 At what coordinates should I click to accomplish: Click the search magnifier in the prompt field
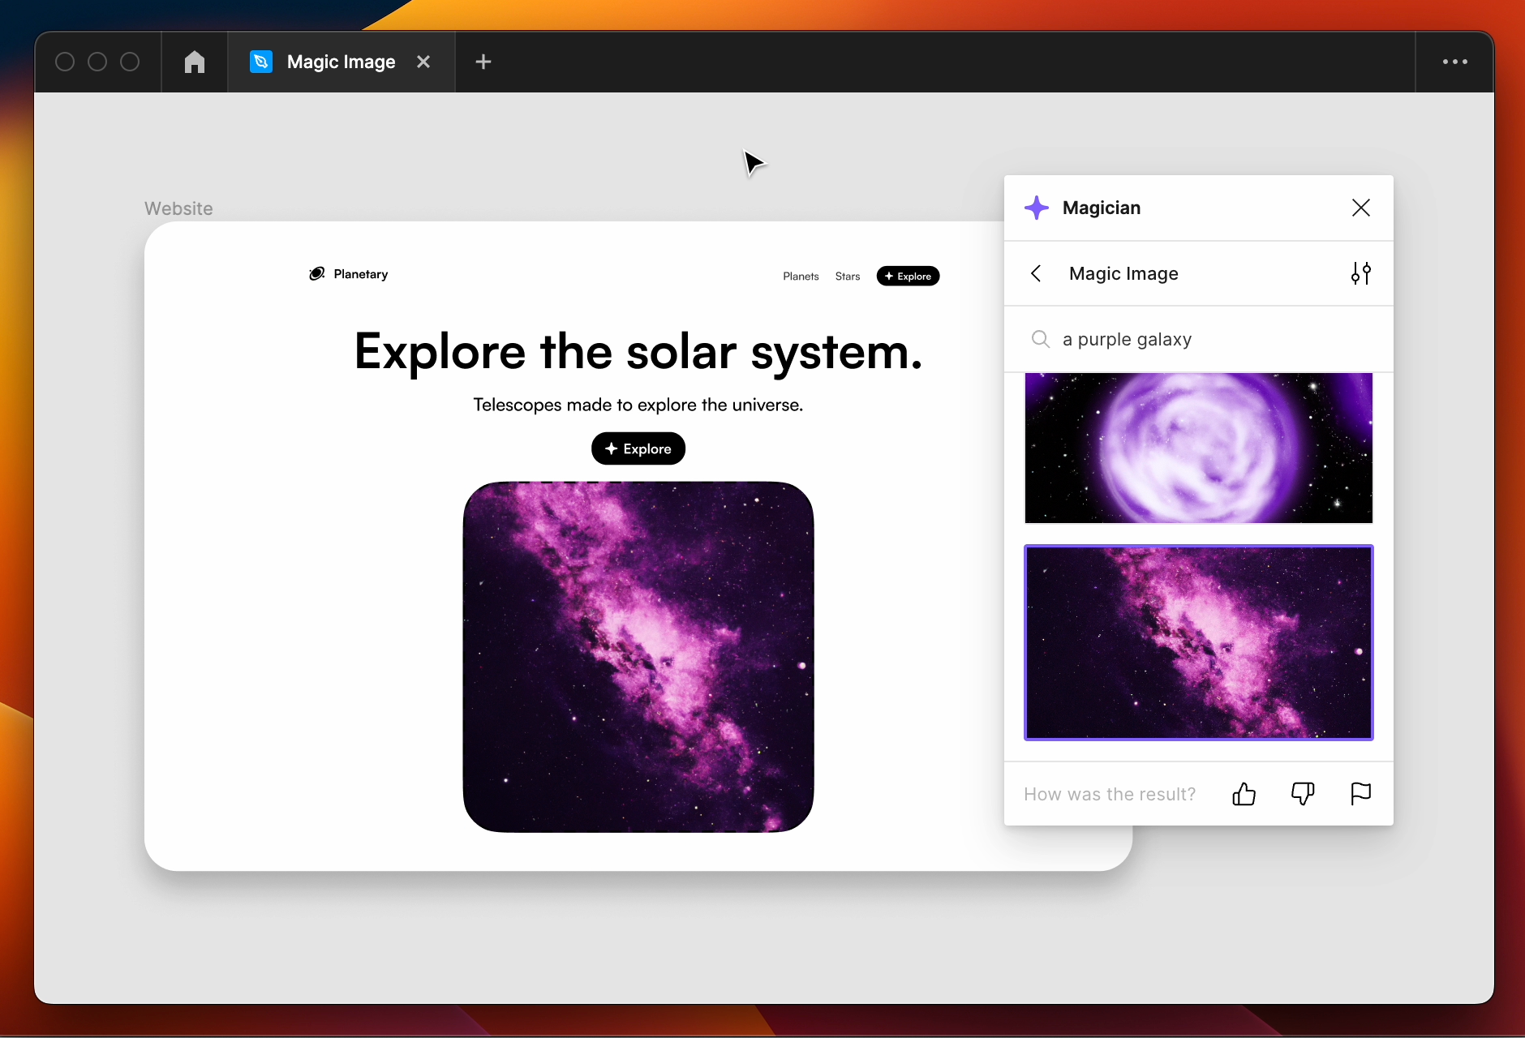click(x=1042, y=339)
